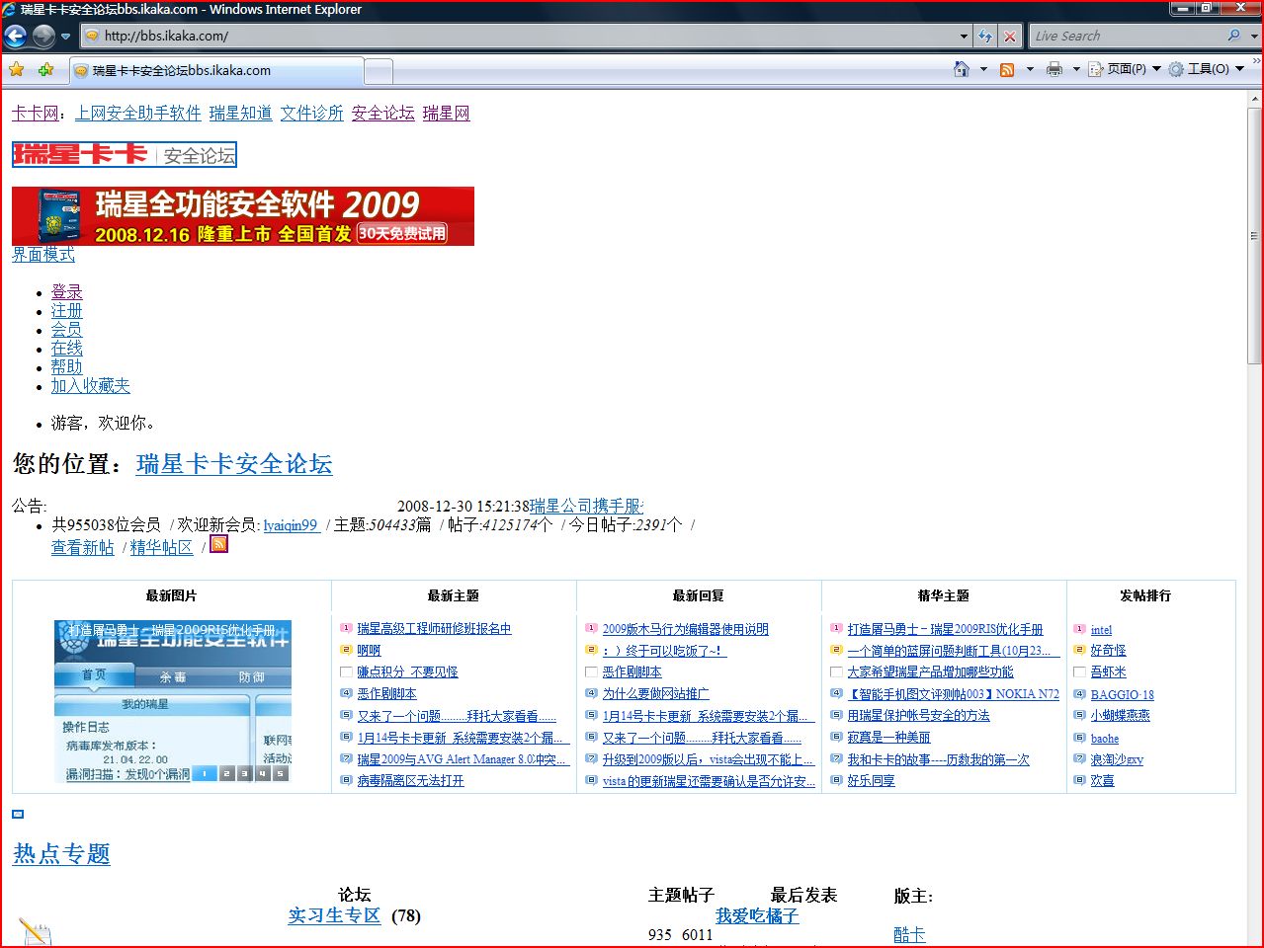The image size is (1264, 948).
Task: Expand the recent pages dropdown arrow
Action: tap(65, 37)
